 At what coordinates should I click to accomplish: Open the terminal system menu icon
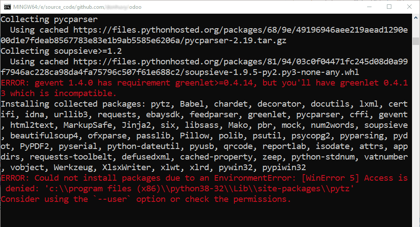(x=7, y=7)
